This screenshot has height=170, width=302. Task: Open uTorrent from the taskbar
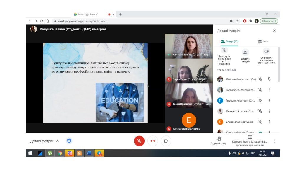(x=50, y=153)
